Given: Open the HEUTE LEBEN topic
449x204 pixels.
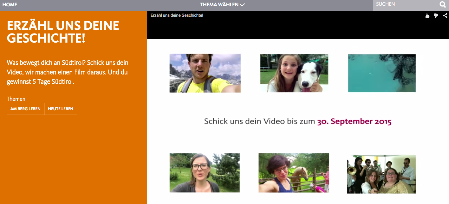Looking at the screenshot, I should (60, 109).
